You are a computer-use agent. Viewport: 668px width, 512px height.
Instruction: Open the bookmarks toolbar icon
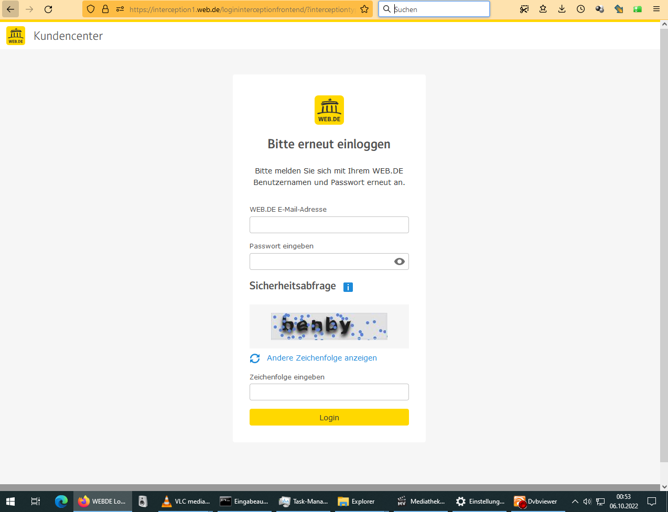click(543, 9)
